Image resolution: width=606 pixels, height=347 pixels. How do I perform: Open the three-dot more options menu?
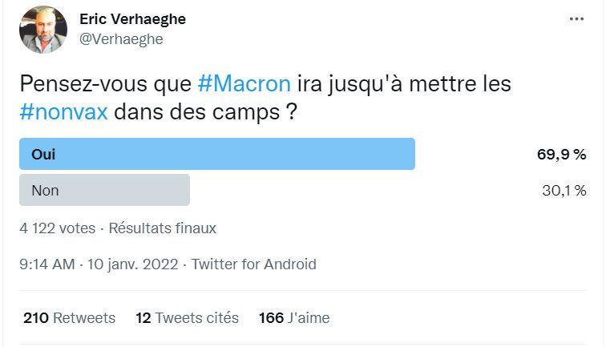tap(576, 19)
